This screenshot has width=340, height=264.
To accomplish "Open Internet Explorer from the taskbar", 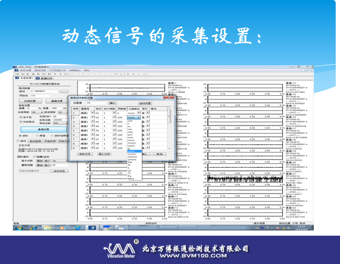I will (x=33, y=228).
